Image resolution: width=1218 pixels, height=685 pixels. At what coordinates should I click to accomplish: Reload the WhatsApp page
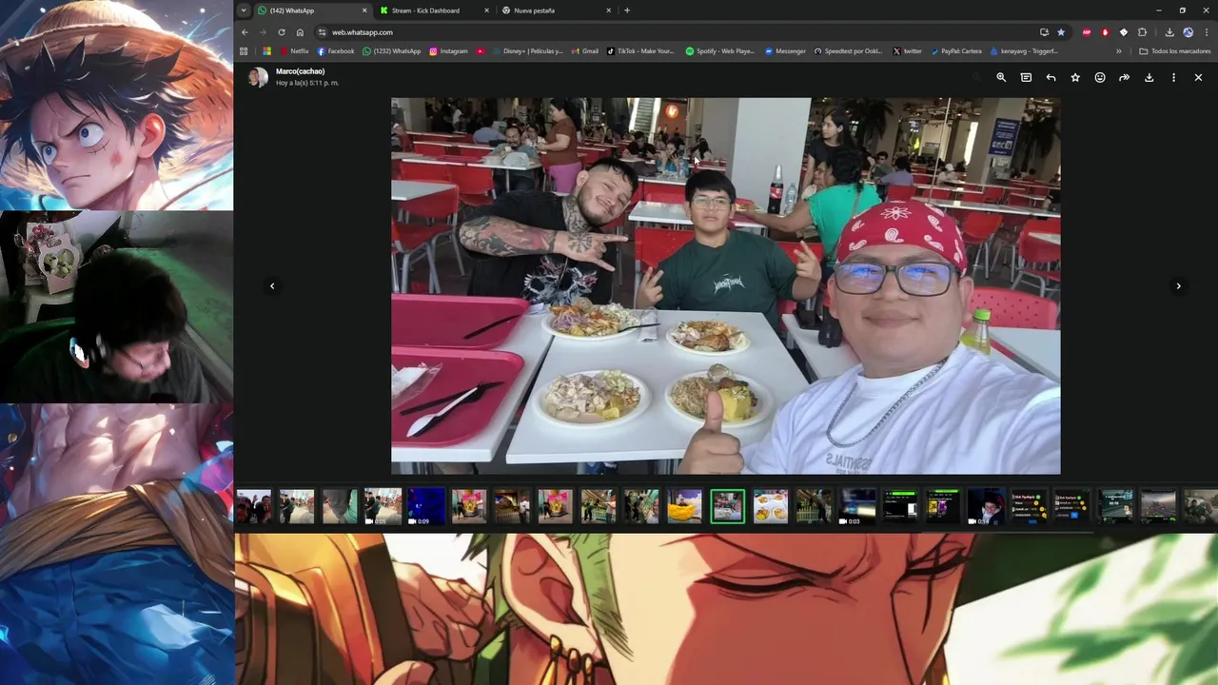pyautogui.click(x=282, y=32)
